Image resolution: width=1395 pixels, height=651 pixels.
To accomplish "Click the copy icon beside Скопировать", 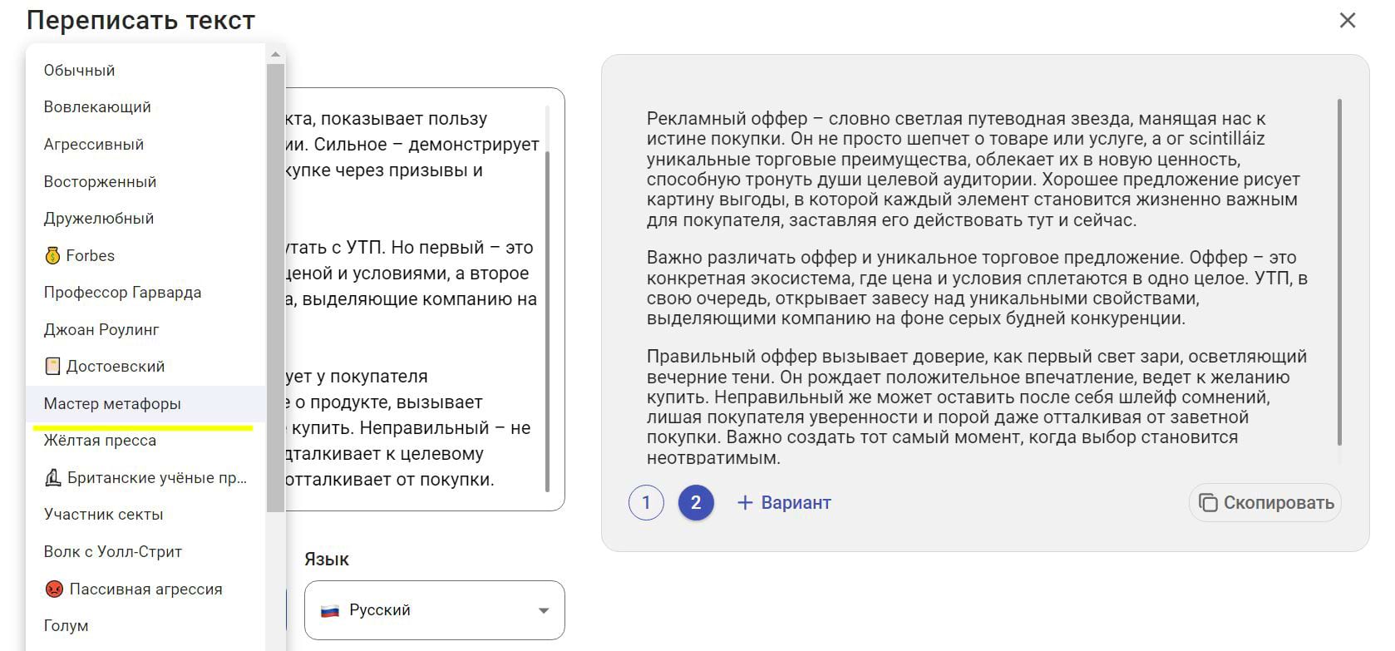I will (x=1208, y=502).
